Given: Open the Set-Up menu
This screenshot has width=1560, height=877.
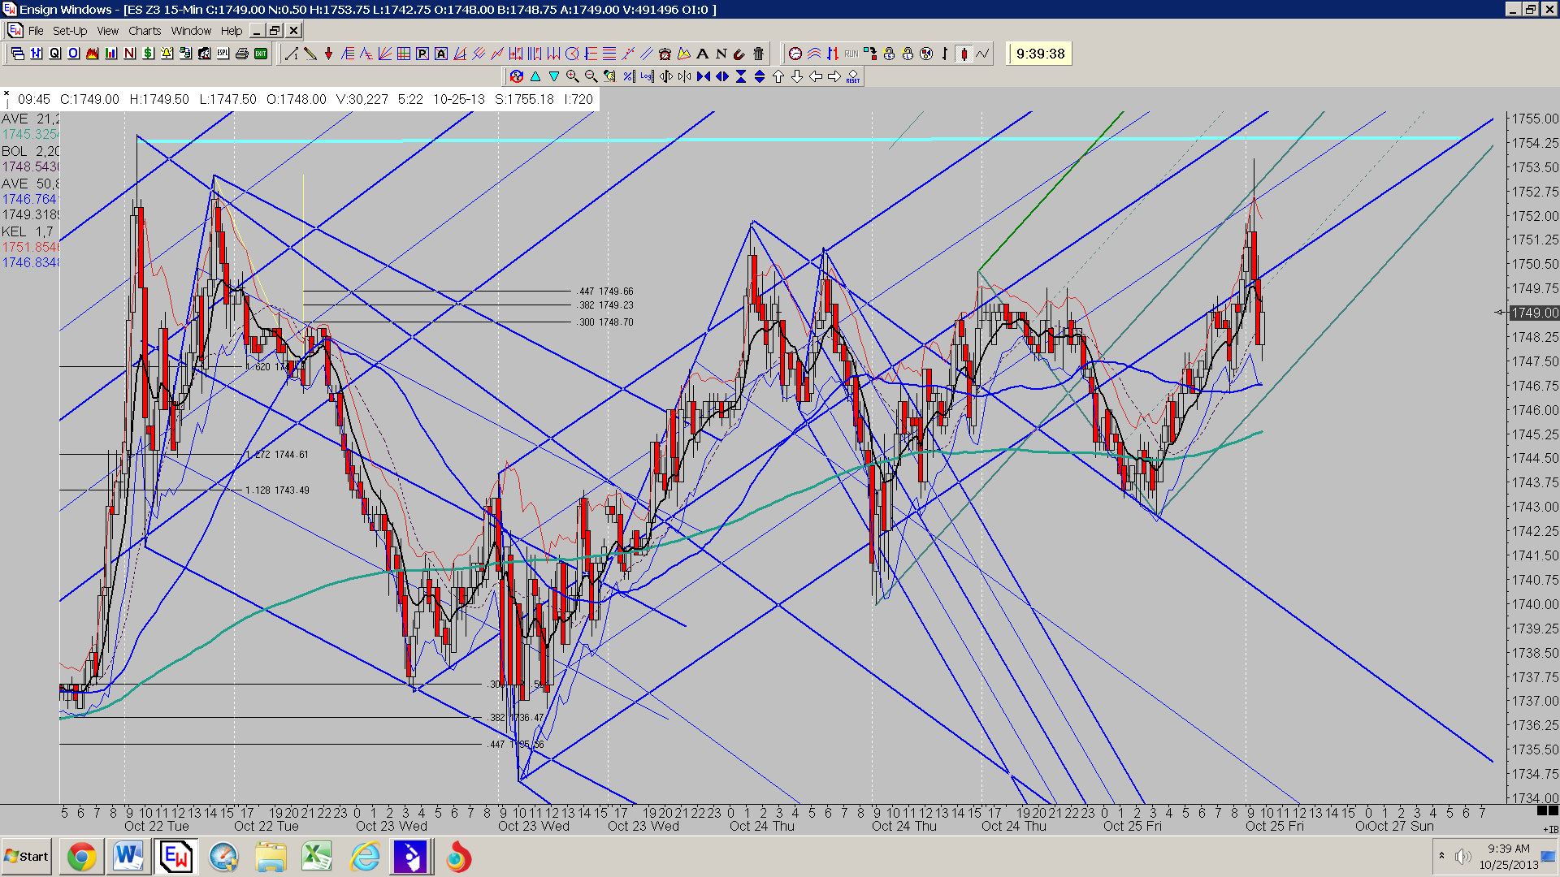Looking at the screenshot, I should coord(70,31).
